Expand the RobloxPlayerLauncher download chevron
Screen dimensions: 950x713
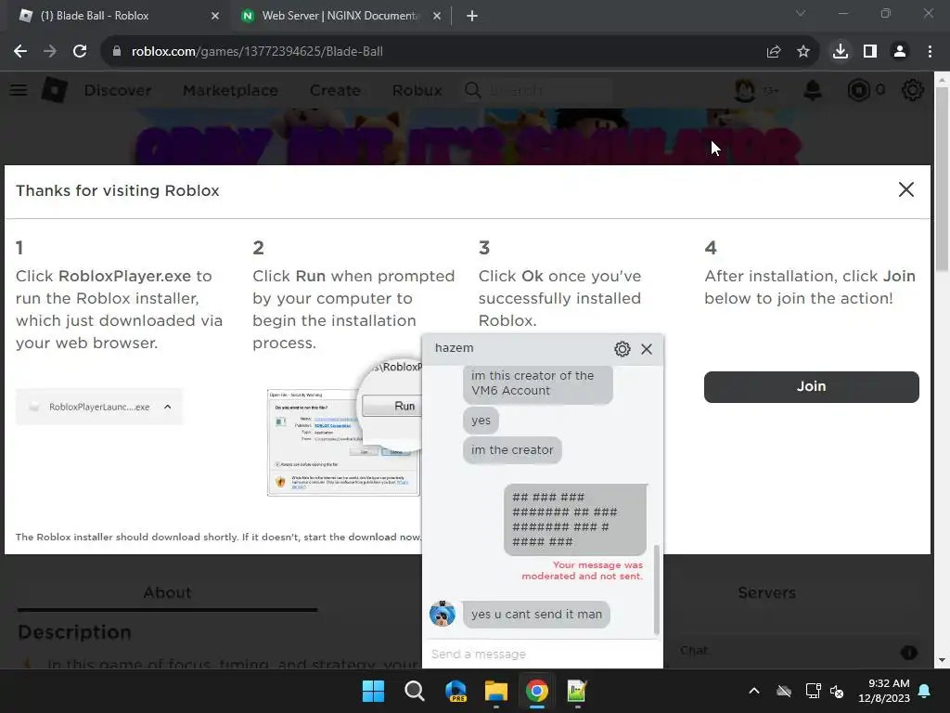point(168,407)
